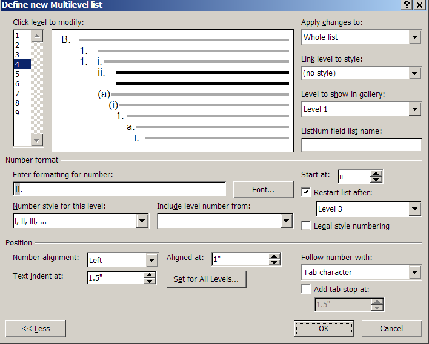Click the Text indent at value field
Viewport: 429px width, 344px height.
116,278
